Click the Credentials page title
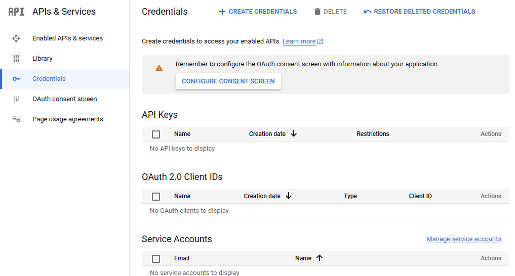This screenshot has height=276, width=515. [x=165, y=12]
